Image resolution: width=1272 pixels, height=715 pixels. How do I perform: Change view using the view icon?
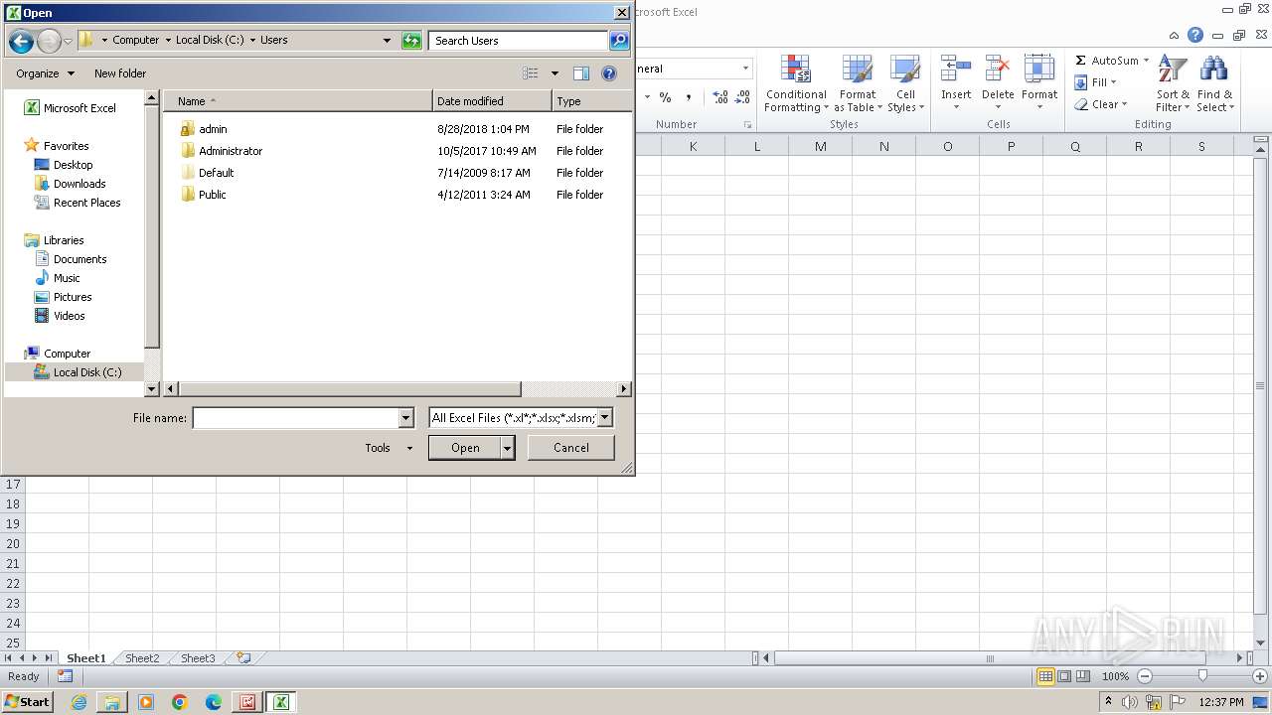pyautogui.click(x=531, y=73)
